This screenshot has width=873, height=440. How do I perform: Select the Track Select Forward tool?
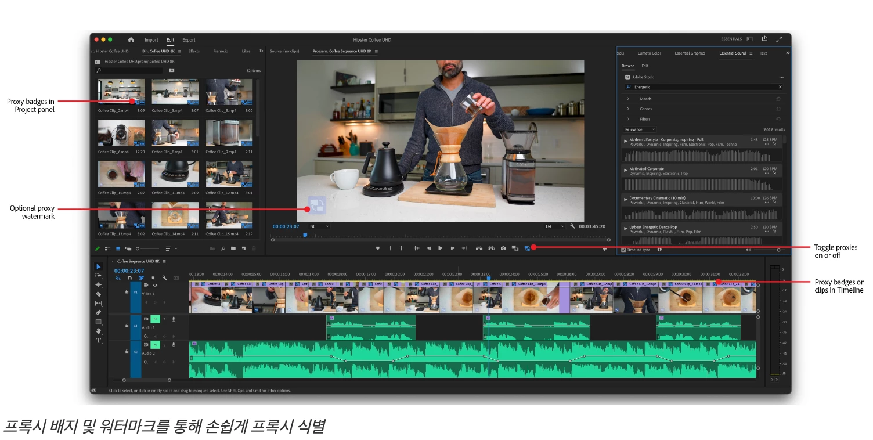[x=98, y=276]
